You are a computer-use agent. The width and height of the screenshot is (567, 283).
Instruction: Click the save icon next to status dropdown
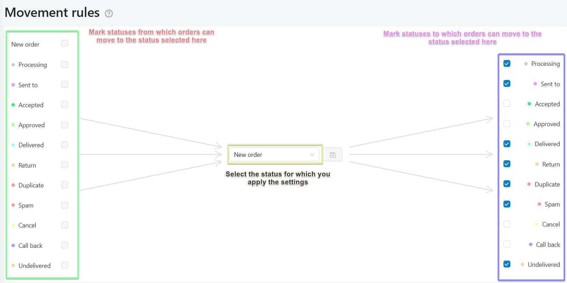point(333,155)
